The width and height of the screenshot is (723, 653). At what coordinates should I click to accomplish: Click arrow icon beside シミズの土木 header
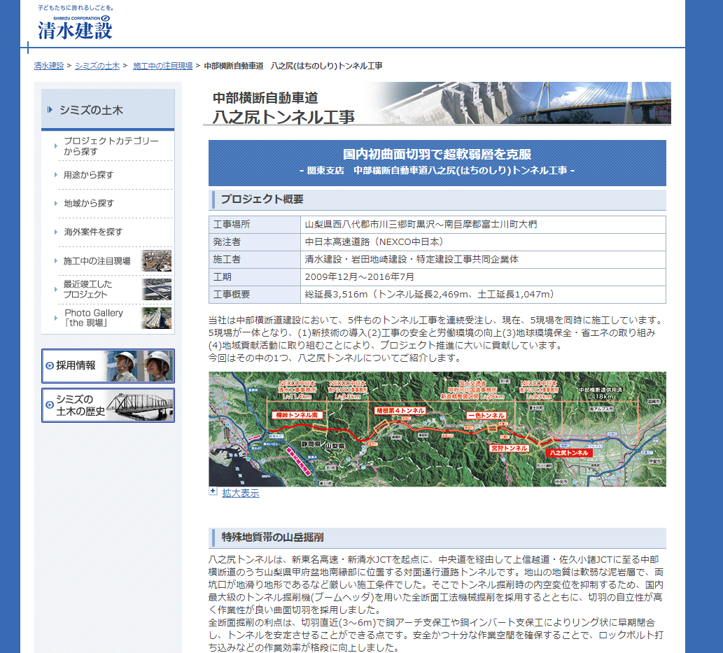click(x=50, y=110)
